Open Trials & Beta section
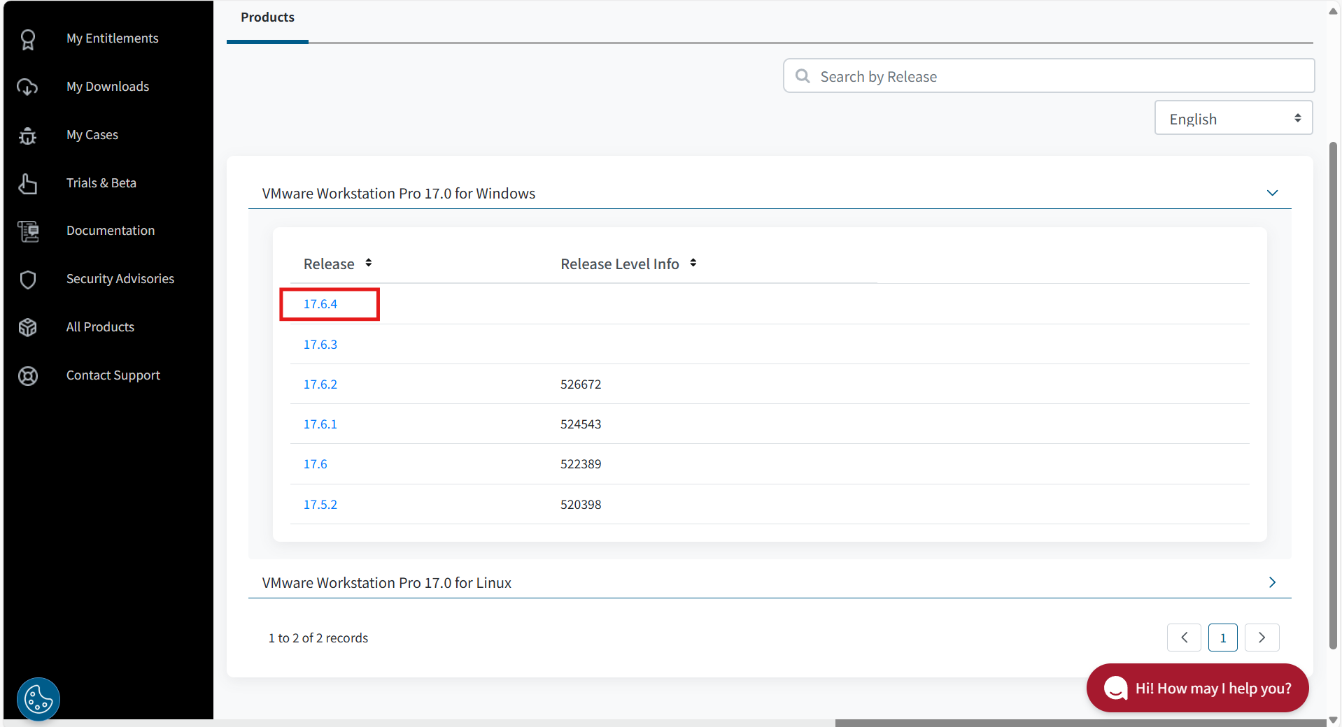1342x727 pixels. [x=101, y=183]
